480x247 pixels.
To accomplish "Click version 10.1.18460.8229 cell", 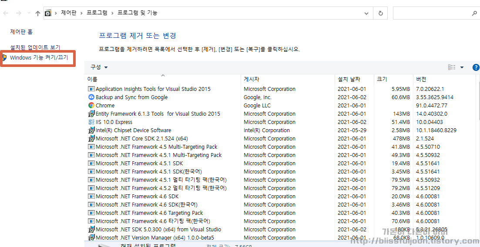I will (436, 130).
